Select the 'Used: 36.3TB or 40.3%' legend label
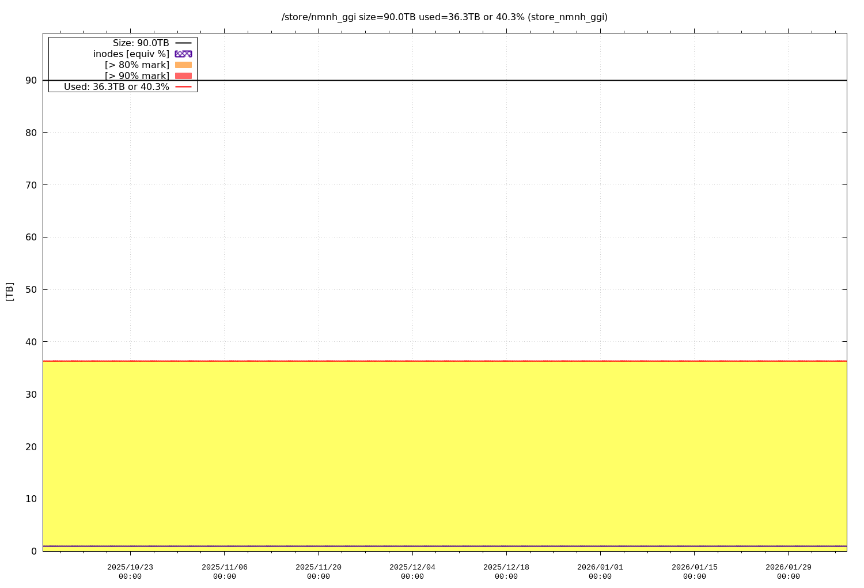This screenshot has width=864, height=588. (116, 87)
